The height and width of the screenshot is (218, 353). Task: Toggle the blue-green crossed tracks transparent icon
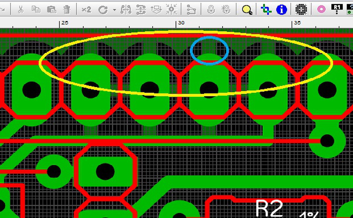tap(266, 10)
